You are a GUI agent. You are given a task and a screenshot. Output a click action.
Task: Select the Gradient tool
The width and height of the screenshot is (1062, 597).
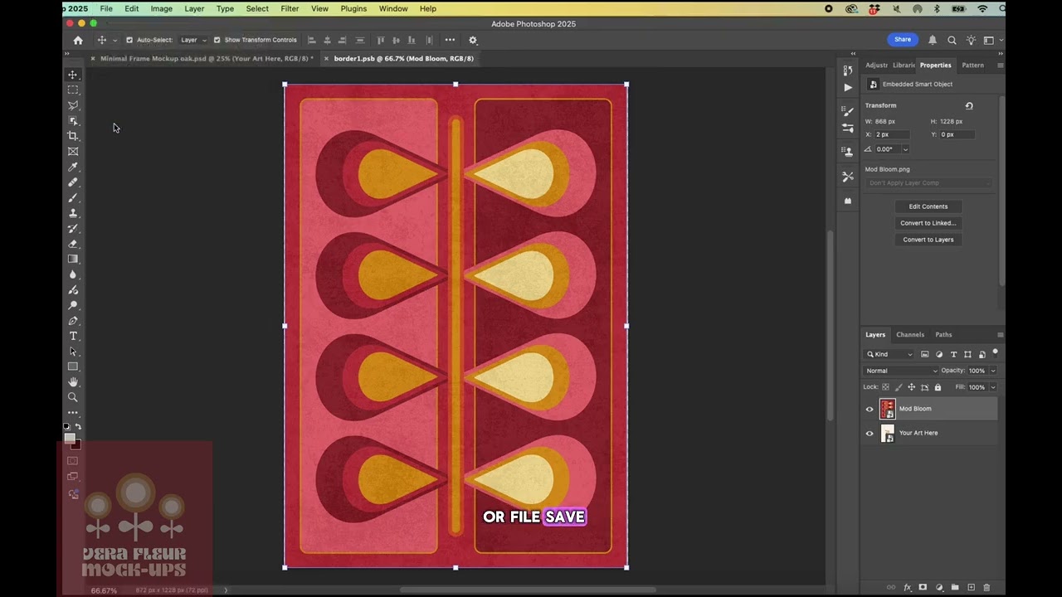coord(73,259)
